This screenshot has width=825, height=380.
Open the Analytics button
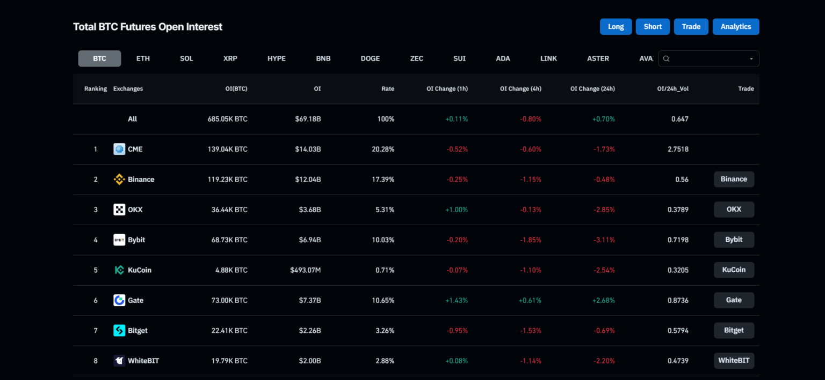pos(735,27)
